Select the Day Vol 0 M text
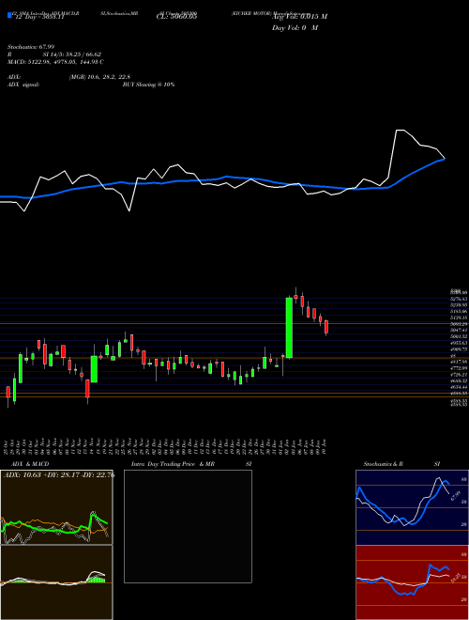 295,27
